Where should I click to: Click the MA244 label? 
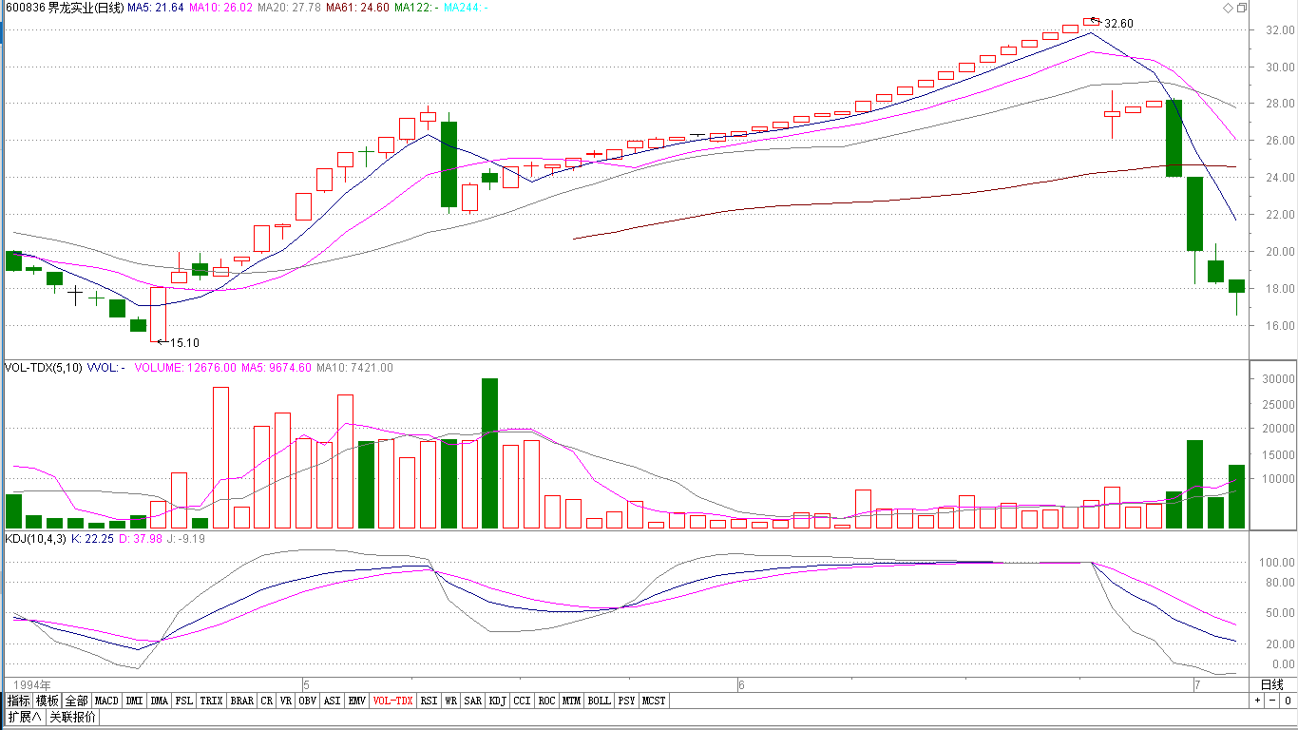[x=466, y=8]
